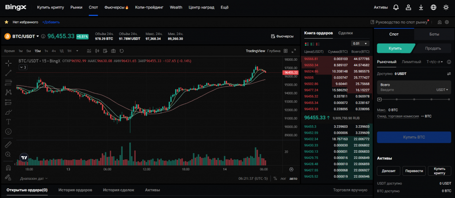Switch to the "Сделки" tab

345,33
